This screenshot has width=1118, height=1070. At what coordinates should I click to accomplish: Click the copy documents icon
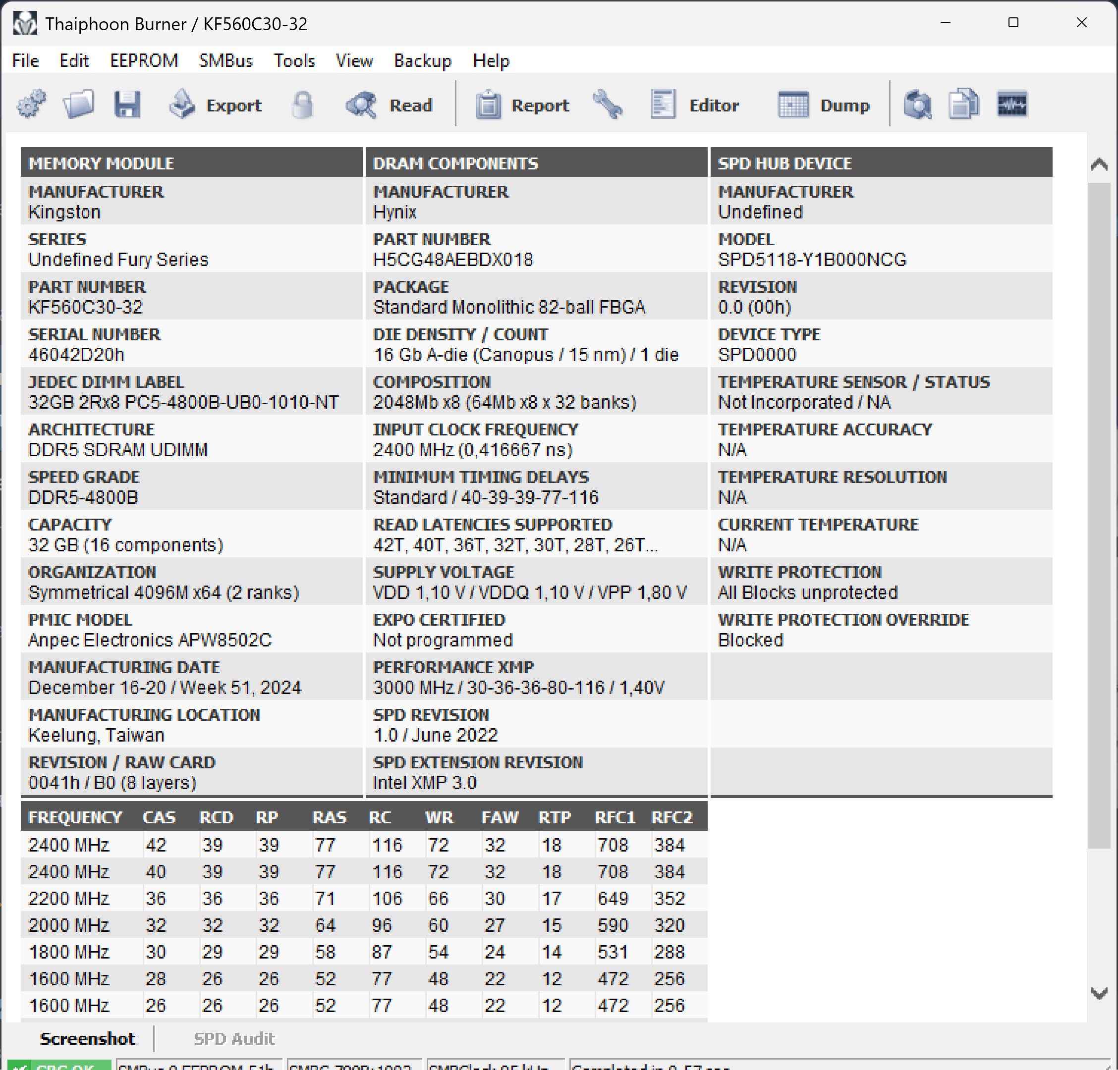tap(963, 105)
